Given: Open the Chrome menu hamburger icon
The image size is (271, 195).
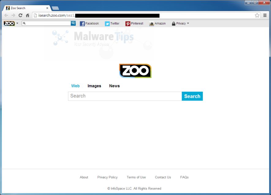Looking at the screenshot, I should tap(265, 15).
